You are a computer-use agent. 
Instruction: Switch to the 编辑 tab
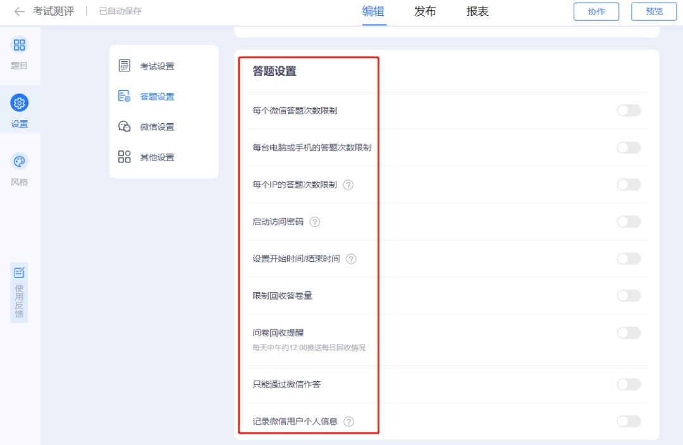pos(373,12)
